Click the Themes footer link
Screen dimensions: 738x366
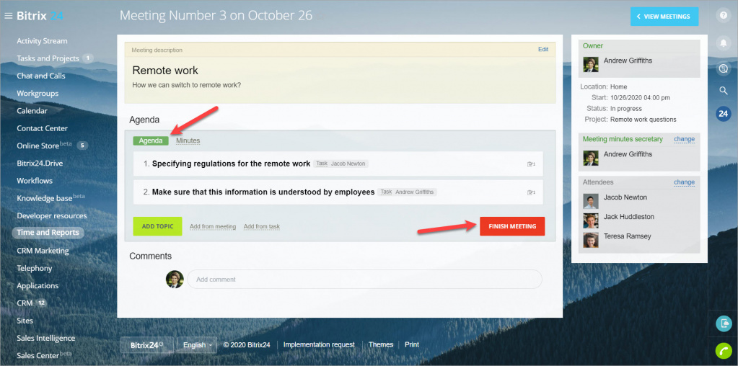click(x=381, y=344)
